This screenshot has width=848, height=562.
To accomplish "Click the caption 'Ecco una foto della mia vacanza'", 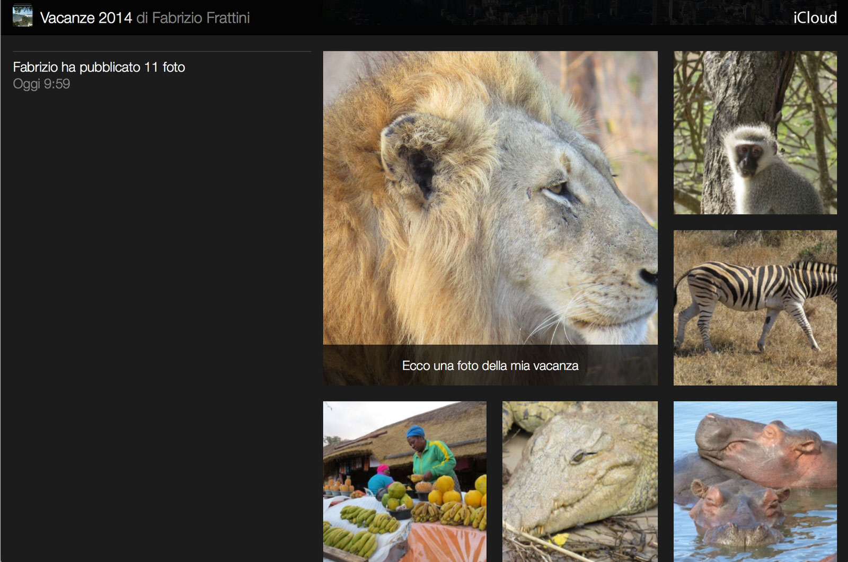I will pyautogui.click(x=490, y=365).
